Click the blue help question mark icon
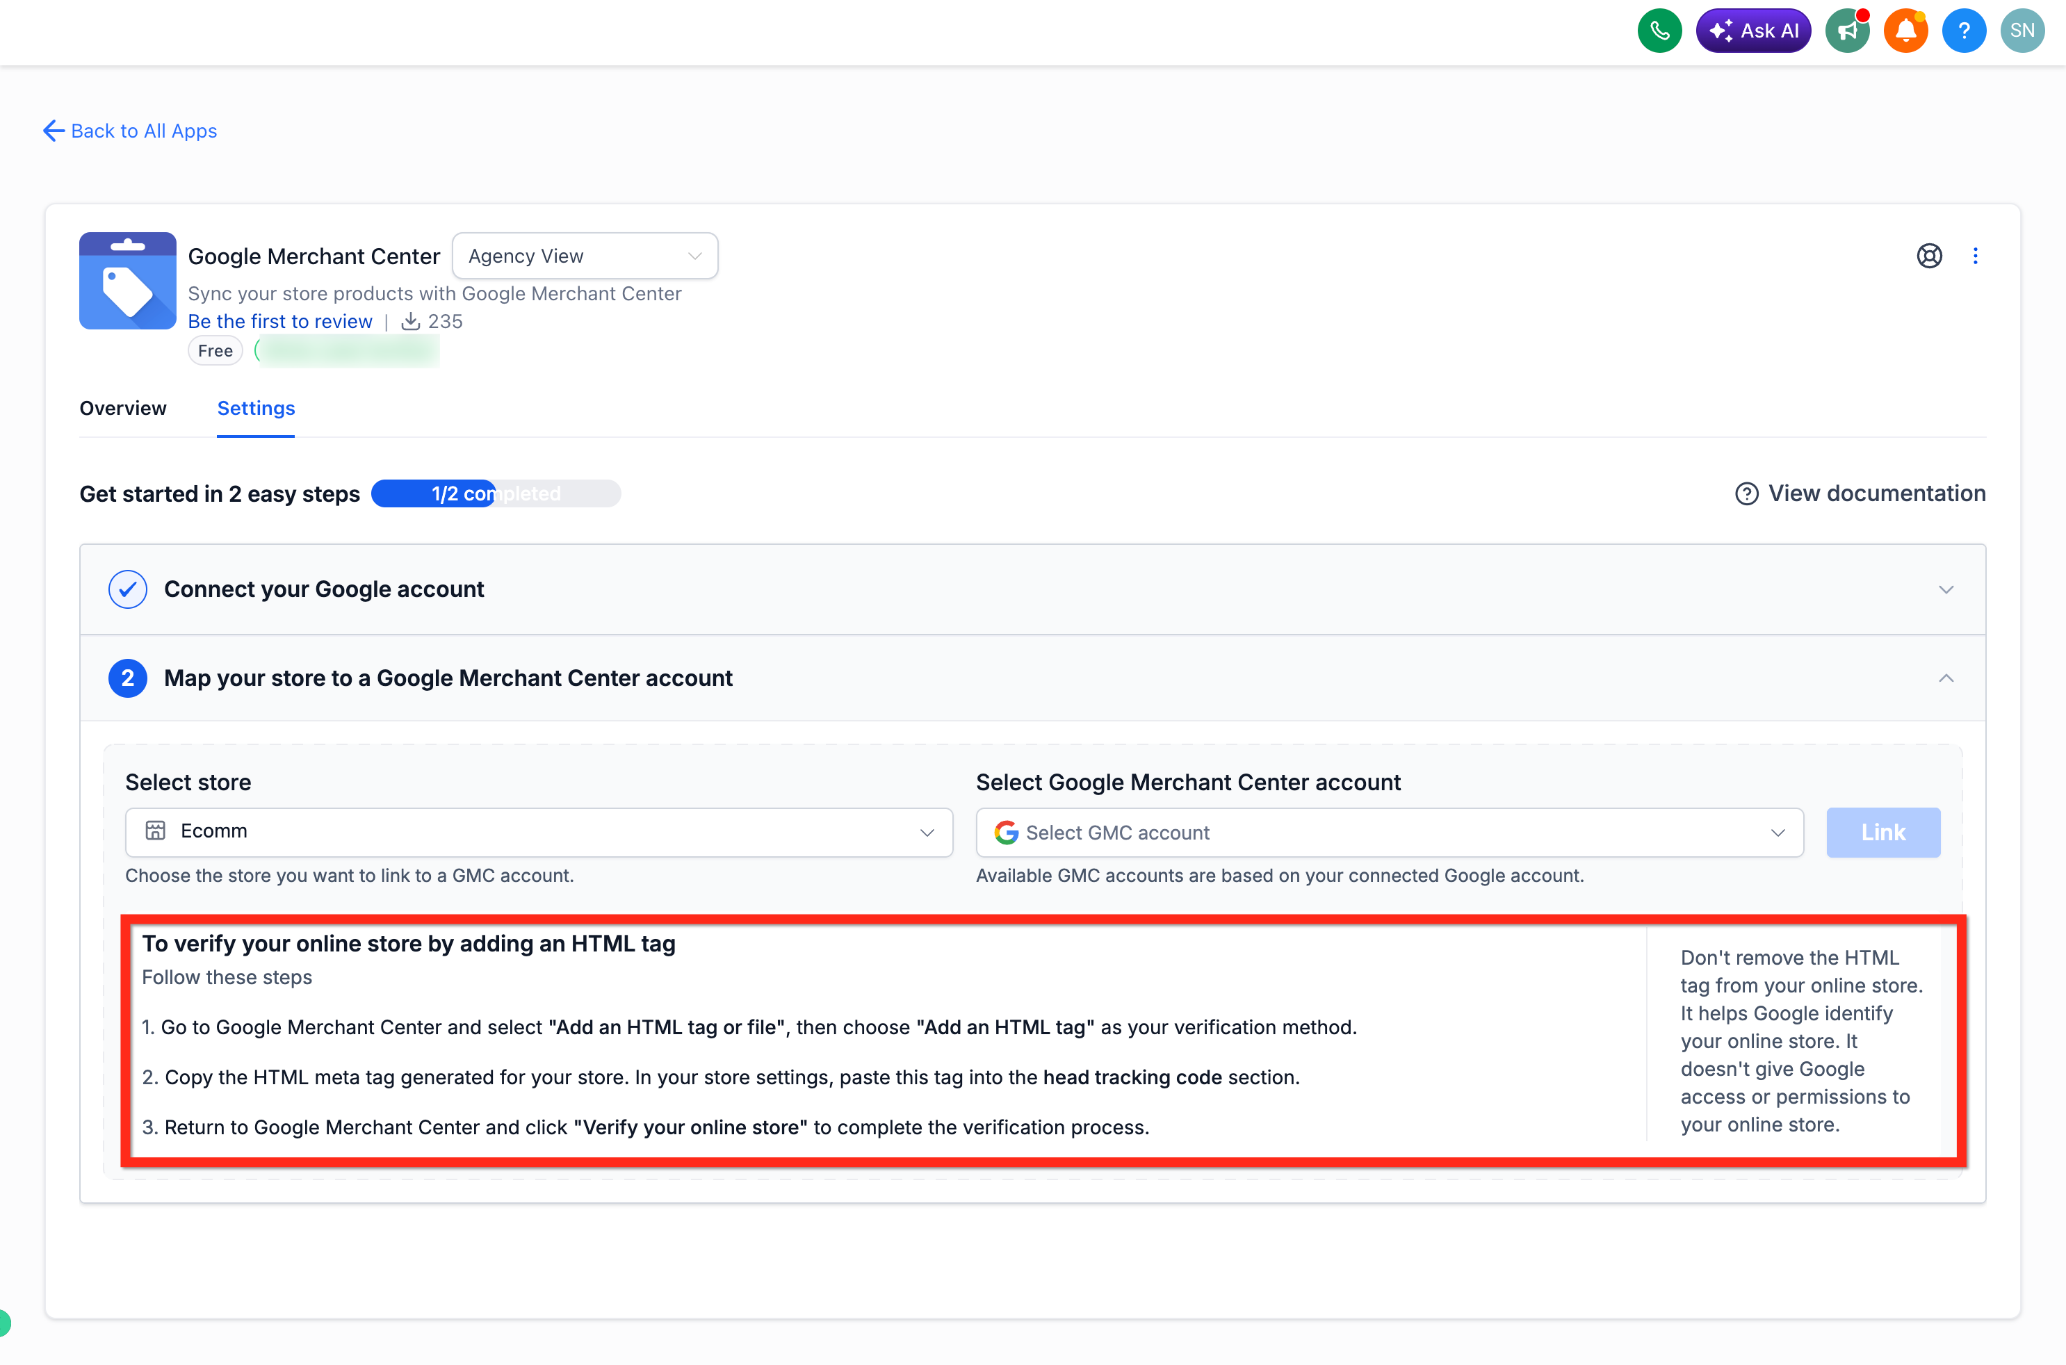Viewport: 2066px width, 1365px height. [x=1964, y=31]
